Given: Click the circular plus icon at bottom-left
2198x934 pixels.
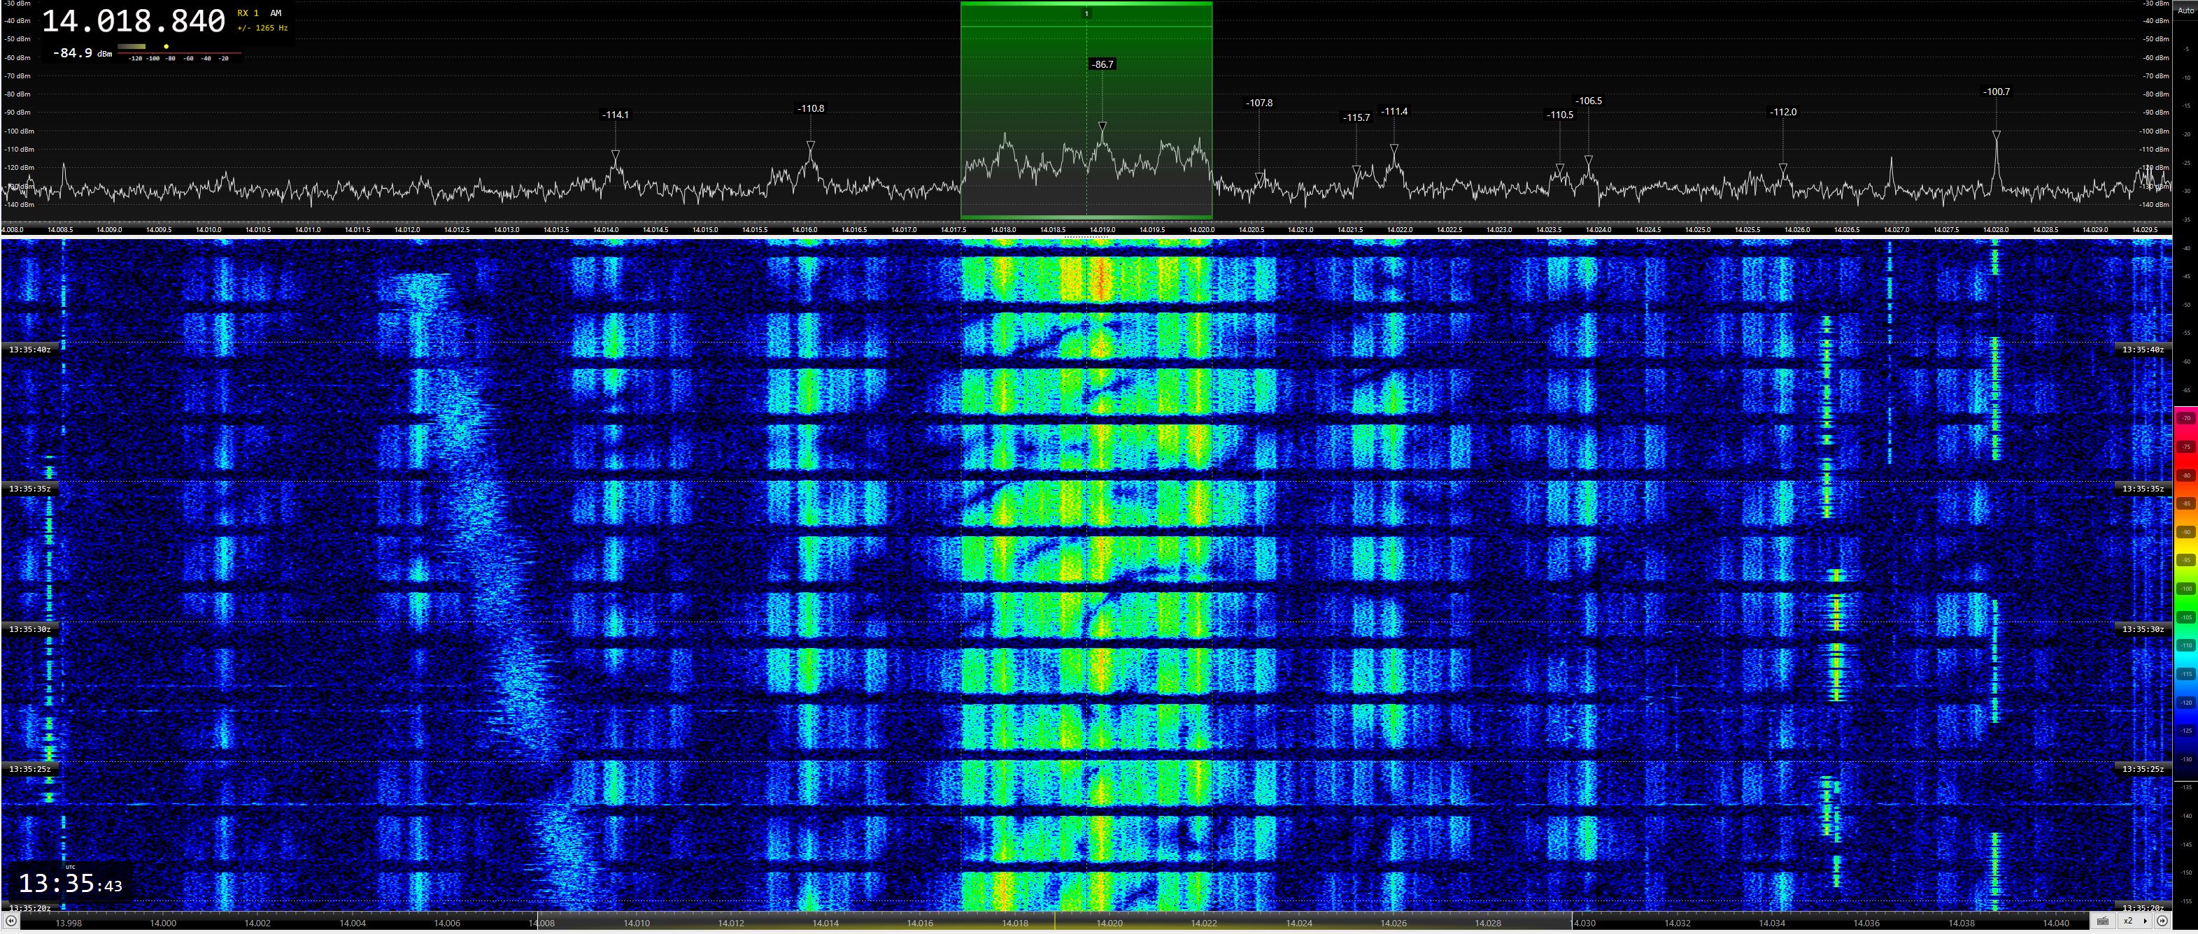Looking at the screenshot, I should click(10, 921).
